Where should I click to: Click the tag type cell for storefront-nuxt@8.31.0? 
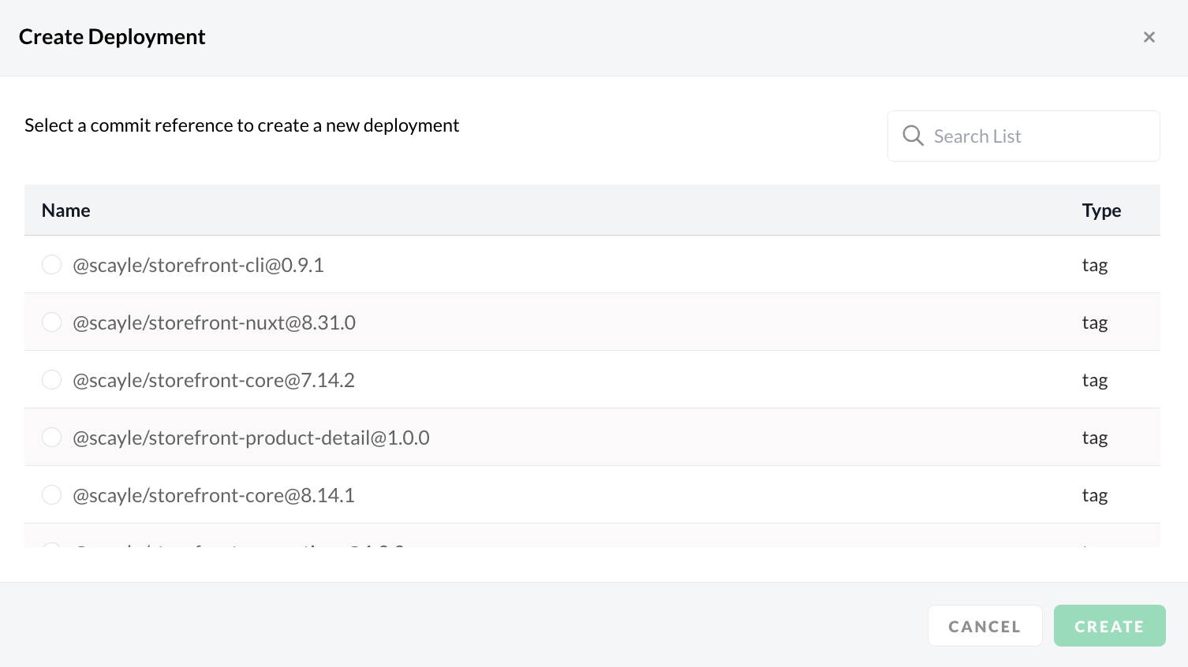[1094, 322]
